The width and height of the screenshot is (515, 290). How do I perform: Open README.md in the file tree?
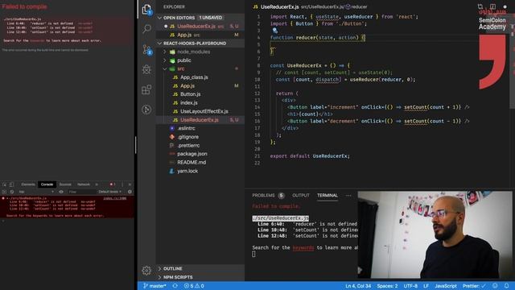coord(200,162)
